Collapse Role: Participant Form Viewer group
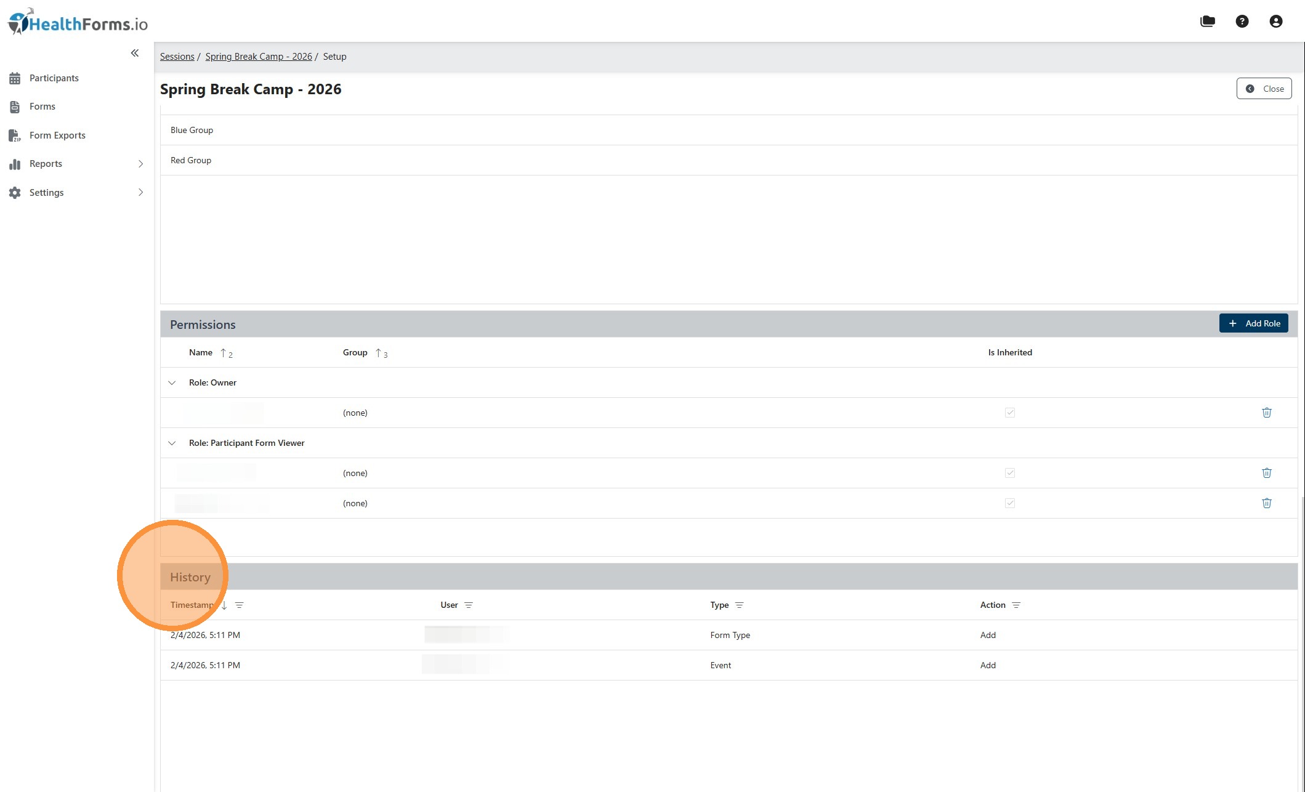 tap(172, 443)
